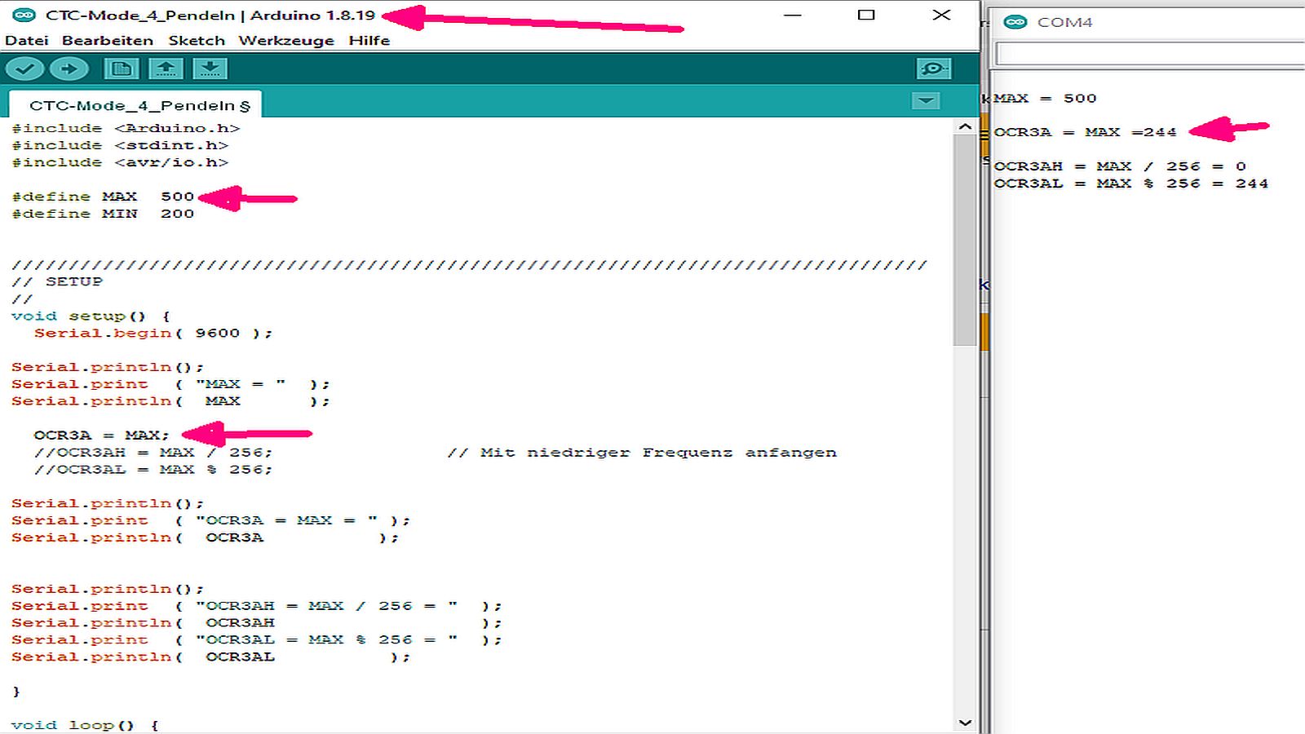Click 'OCR3AH = MAX / 256 = 0' output line

[1120, 166]
